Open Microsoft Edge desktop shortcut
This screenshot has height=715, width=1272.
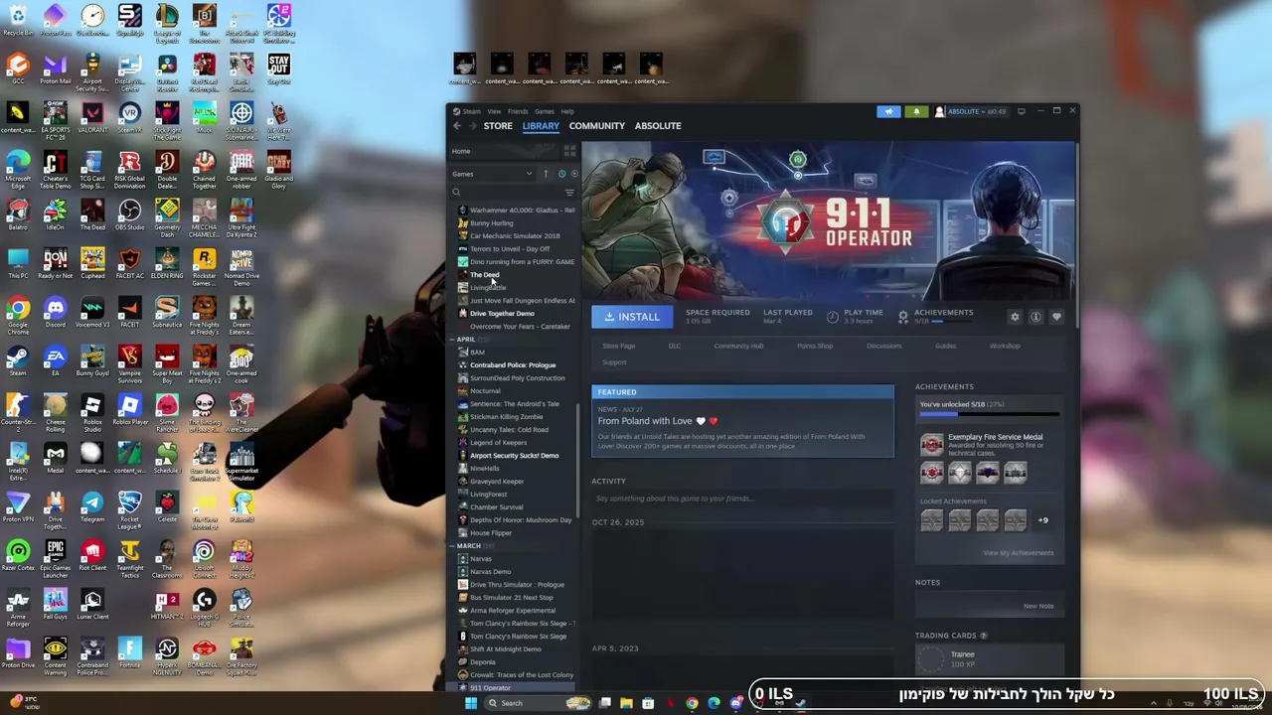(x=18, y=170)
